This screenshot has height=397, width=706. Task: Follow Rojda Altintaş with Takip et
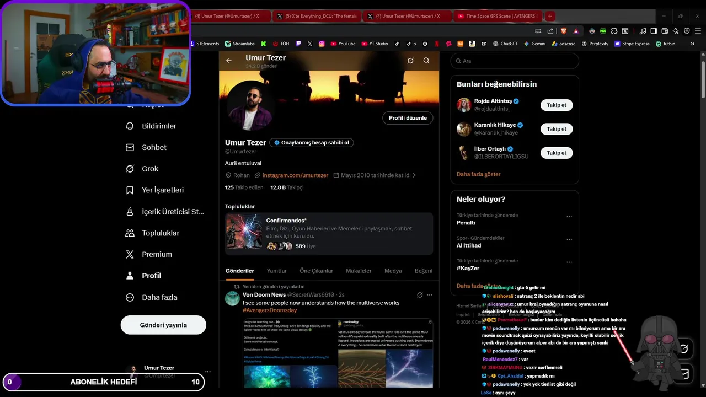point(557,105)
